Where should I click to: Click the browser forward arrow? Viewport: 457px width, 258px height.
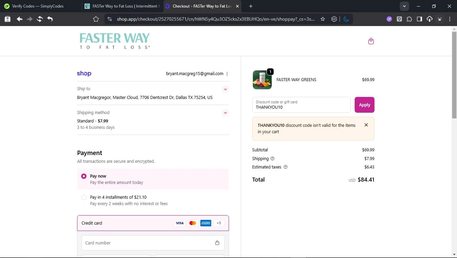pyautogui.click(x=30, y=19)
